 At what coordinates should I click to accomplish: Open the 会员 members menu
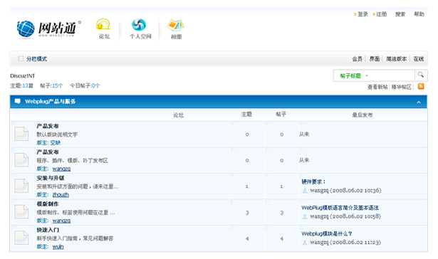pos(357,59)
